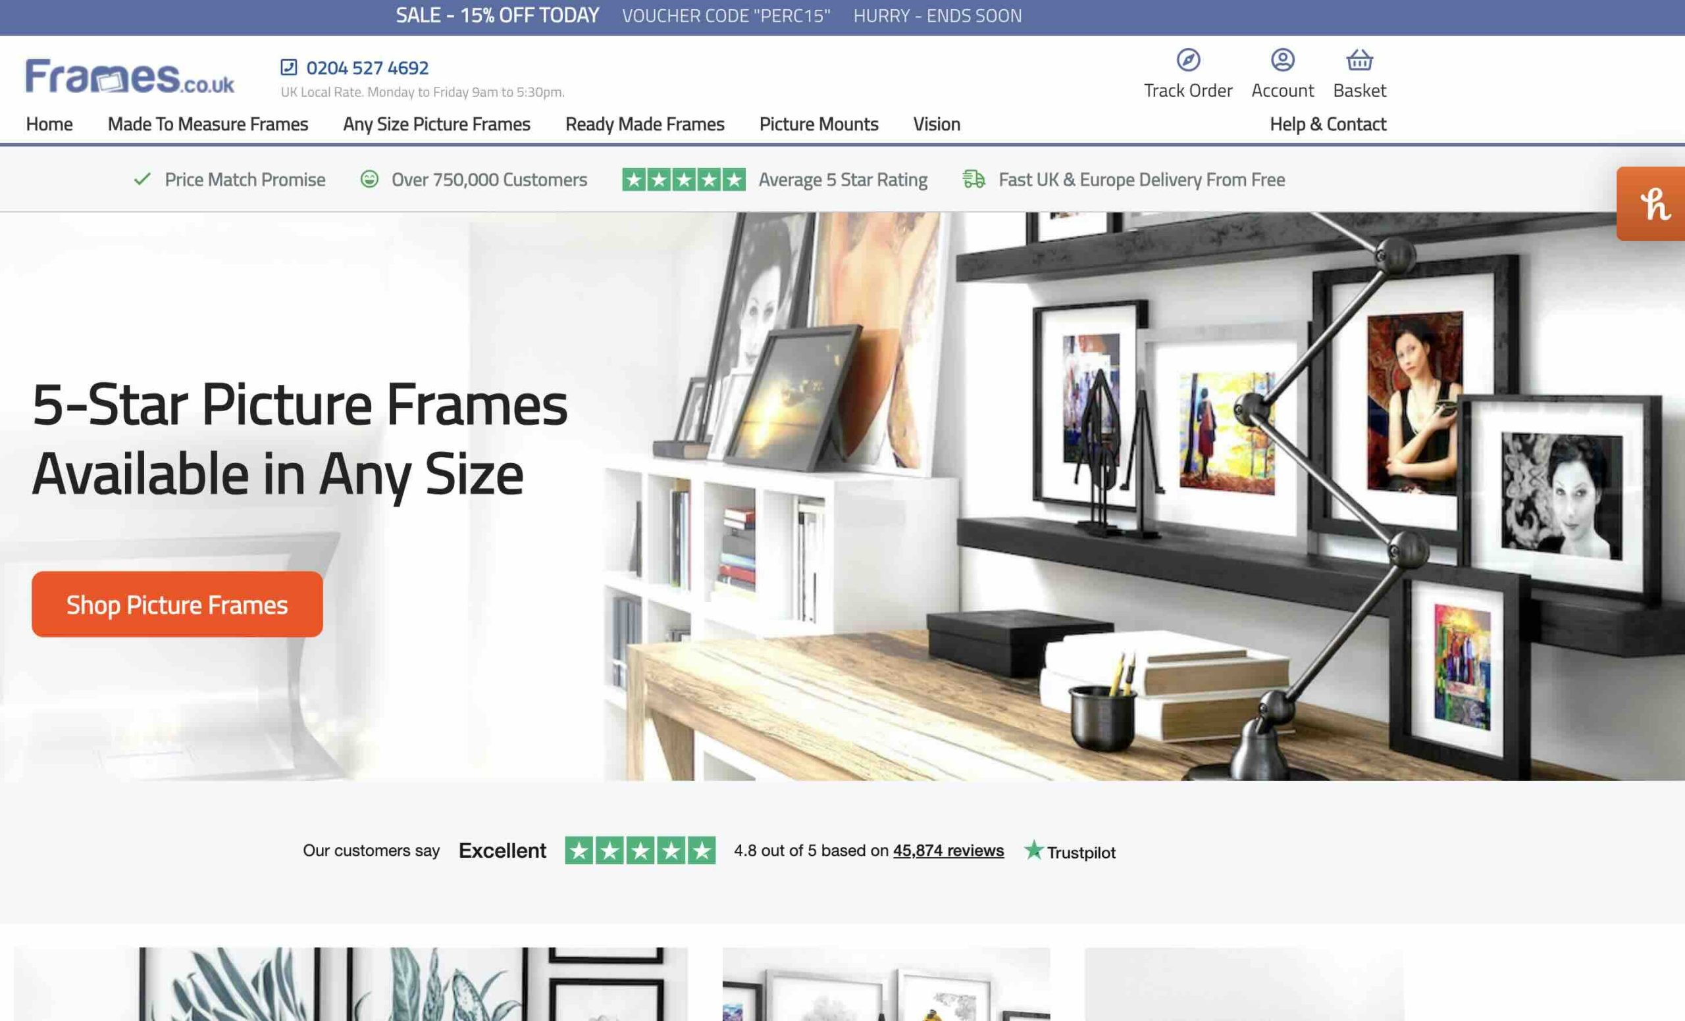Open Help & Contact page
This screenshot has height=1021, width=1685.
(1328, 124)
